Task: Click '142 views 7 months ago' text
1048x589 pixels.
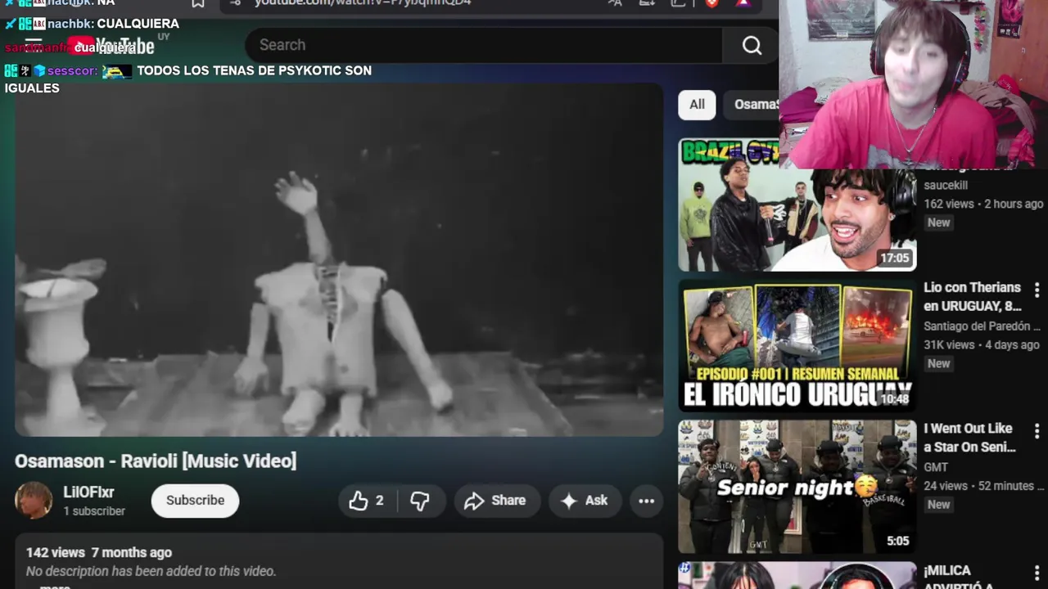Action: point(99,553)
